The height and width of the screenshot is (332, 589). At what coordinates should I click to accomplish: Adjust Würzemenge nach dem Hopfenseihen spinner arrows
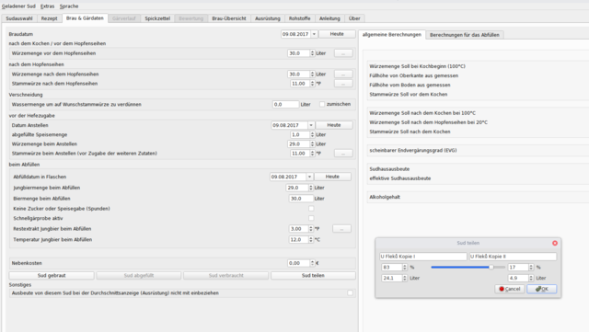point(312,74)
